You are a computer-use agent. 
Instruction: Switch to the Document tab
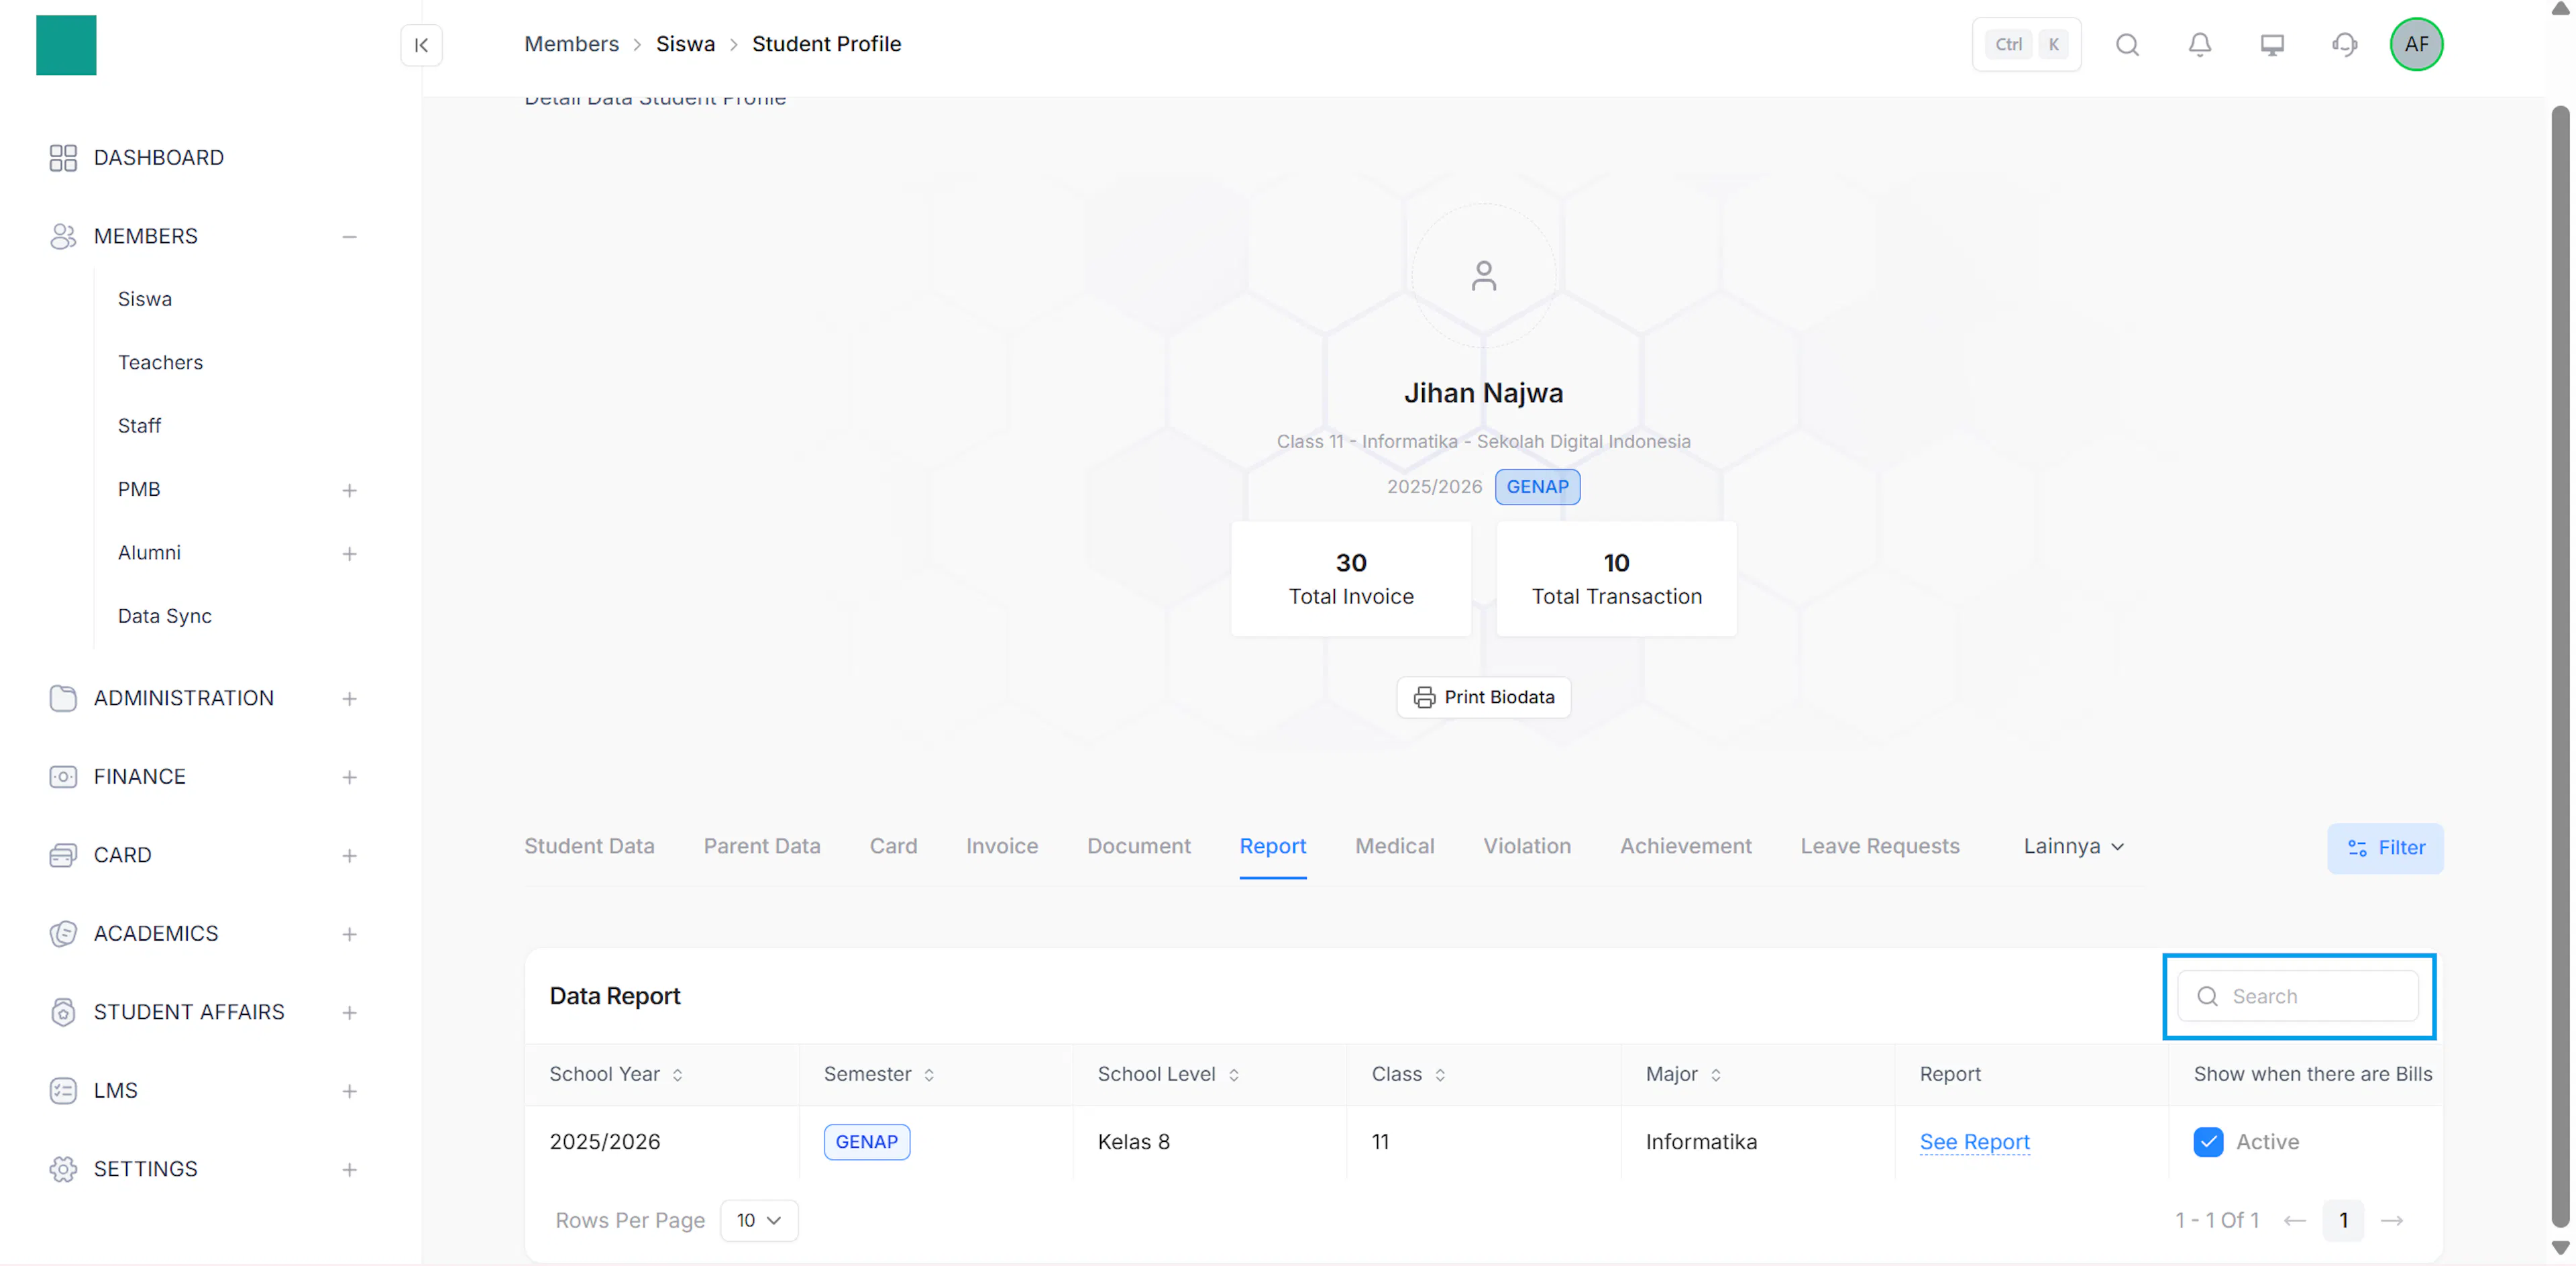click(1139, 846)
